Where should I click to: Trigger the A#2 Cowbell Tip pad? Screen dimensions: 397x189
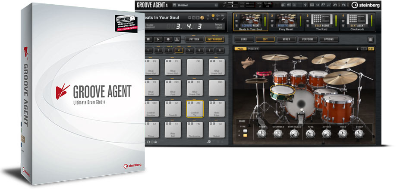pos(195,109)
